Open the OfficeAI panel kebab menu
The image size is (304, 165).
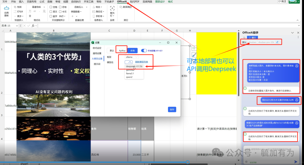(298, 37)
